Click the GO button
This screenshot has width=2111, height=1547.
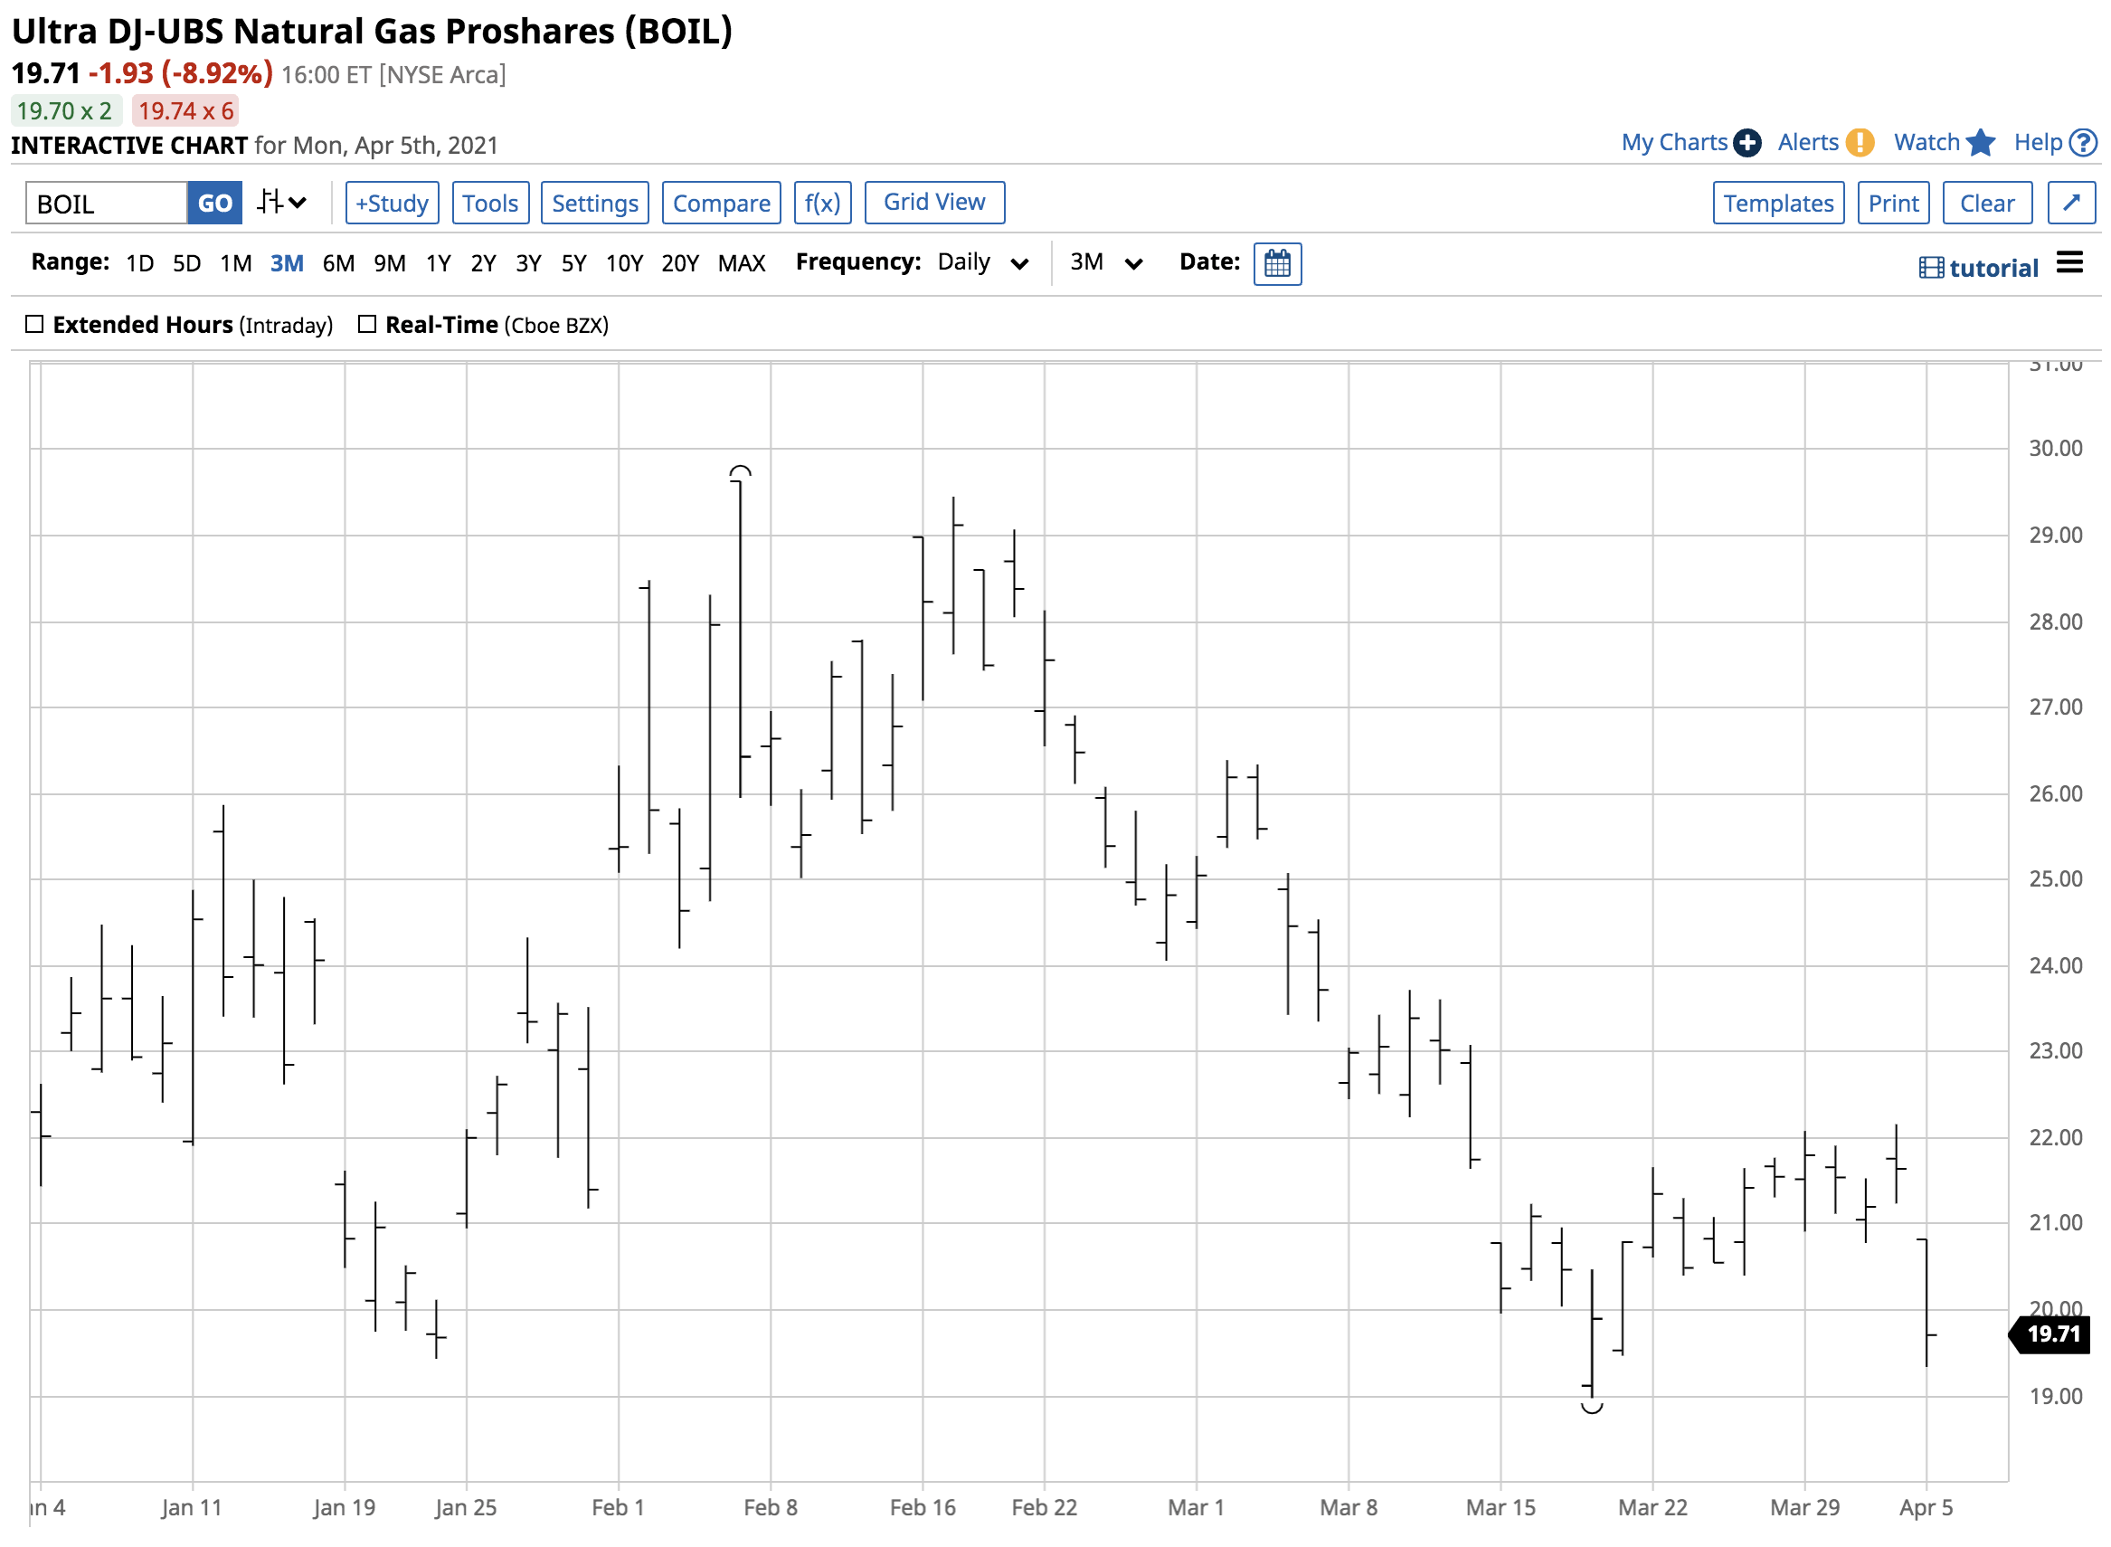click(x=214, y=204)
